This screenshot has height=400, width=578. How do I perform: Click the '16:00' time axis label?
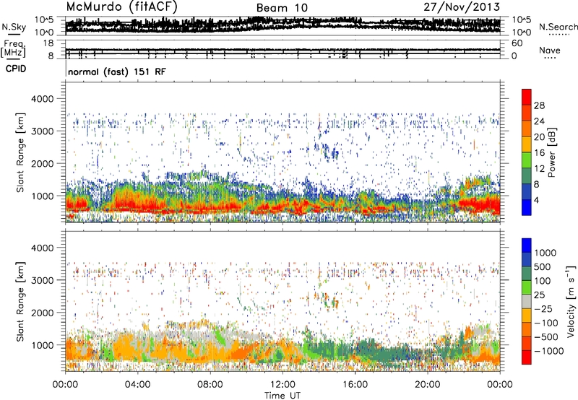pyautogui.click(x=355, y=385)
